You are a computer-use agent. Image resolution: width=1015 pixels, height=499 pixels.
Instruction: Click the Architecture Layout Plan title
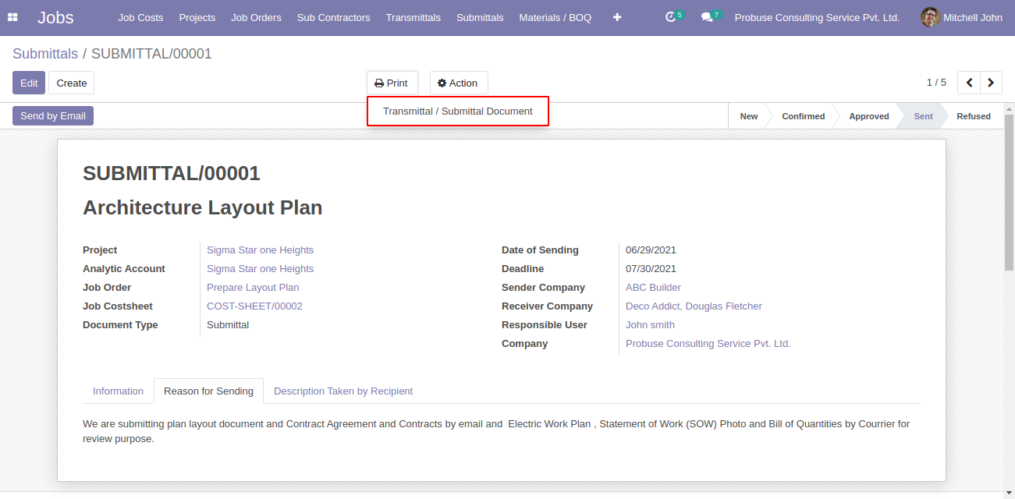coord(202,208)
